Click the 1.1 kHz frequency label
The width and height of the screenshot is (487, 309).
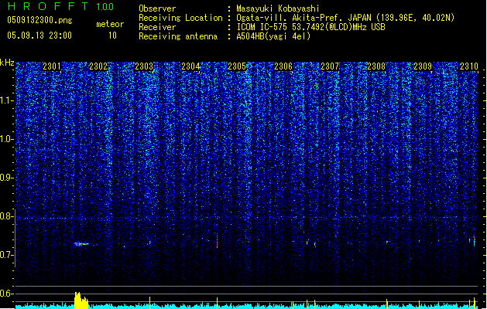tap(6, 100)
